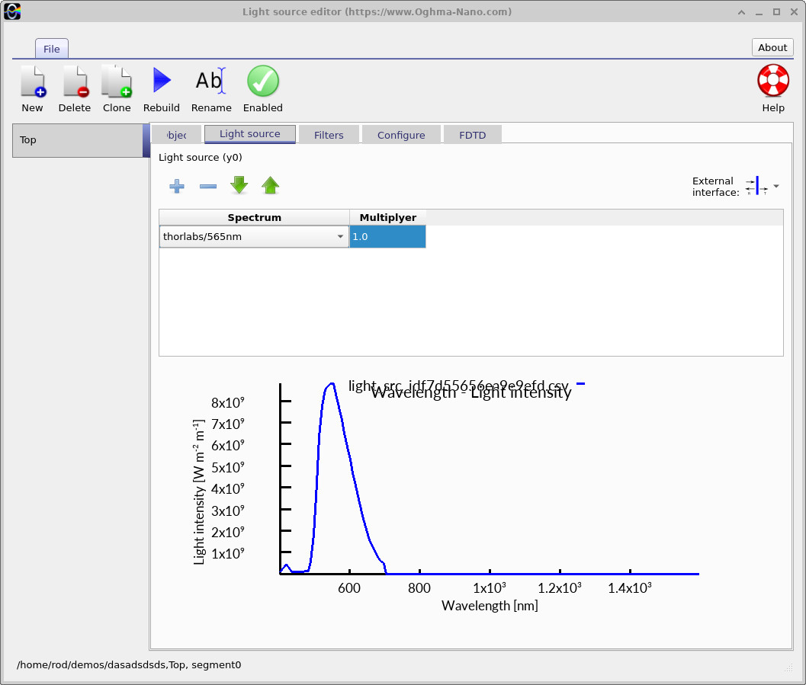Delete the selected light source
Screen dimensions: 806x685
point(75,88)
